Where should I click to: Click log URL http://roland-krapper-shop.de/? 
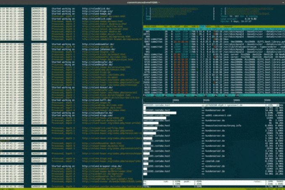pyautogui.click(x=102, y=166)
